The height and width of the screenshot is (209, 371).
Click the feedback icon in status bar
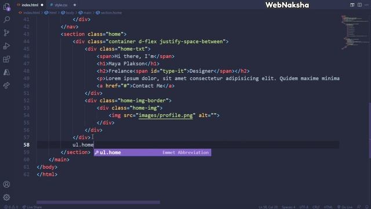[x=359, y=207]
